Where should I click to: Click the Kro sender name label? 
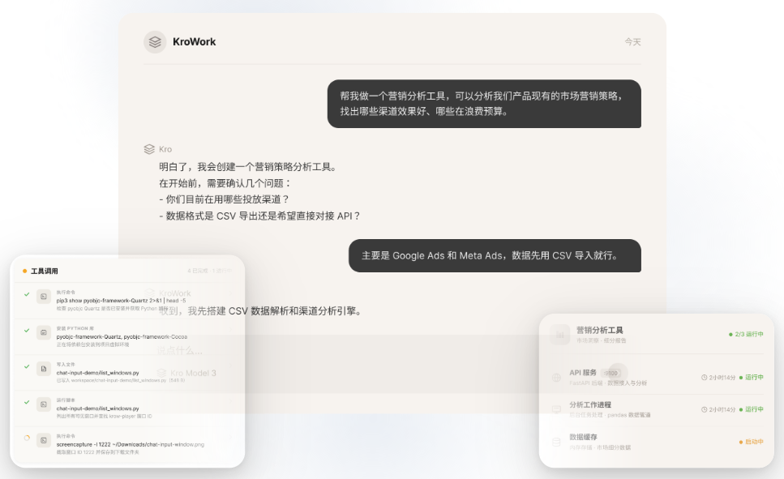tap(165, 149)
